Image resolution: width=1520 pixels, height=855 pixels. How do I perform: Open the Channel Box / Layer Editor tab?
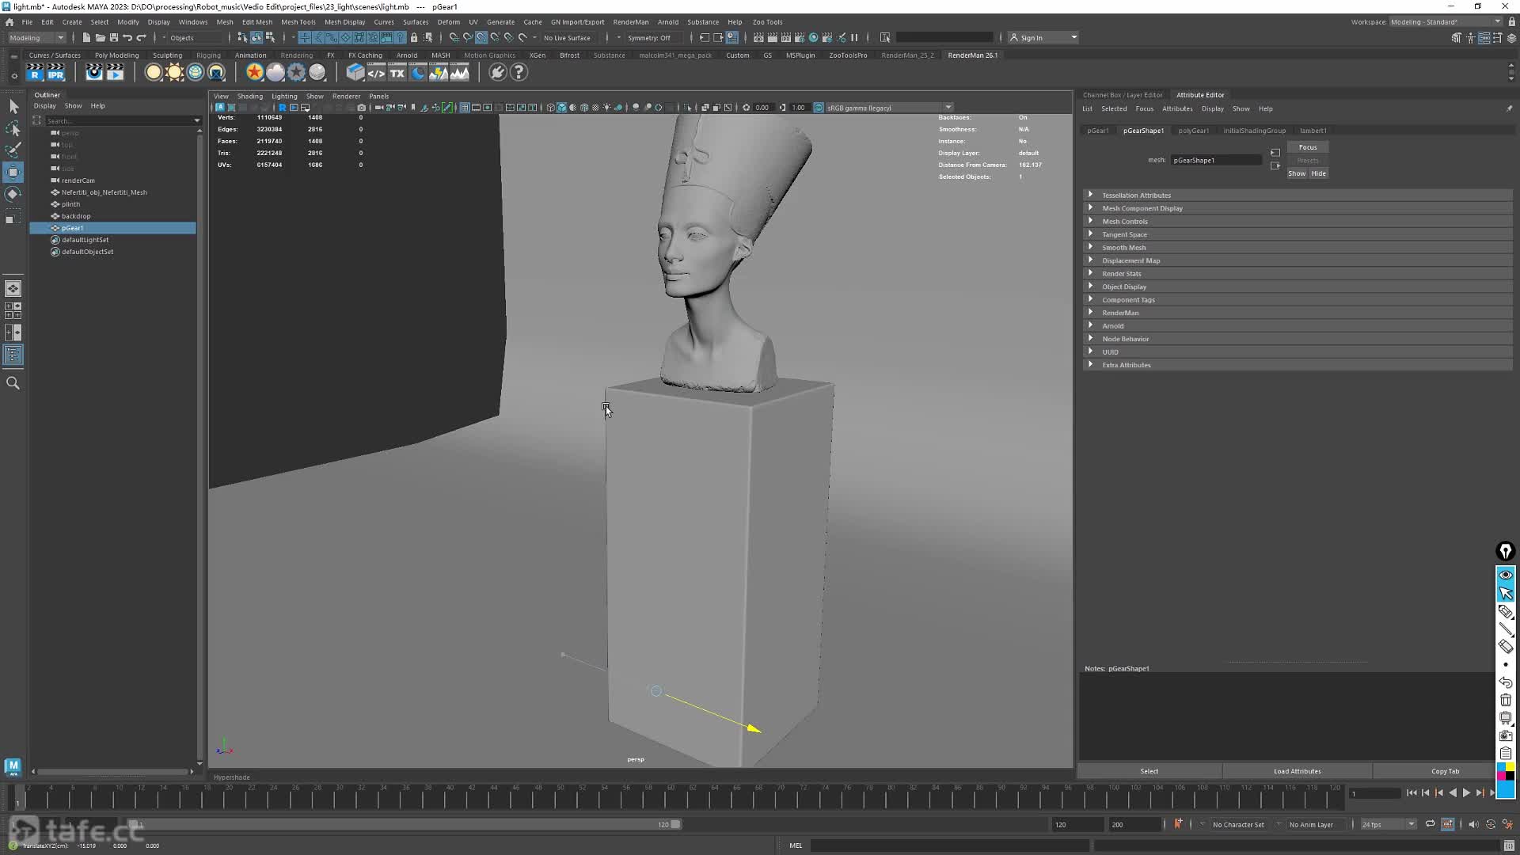pos(1123,95)
